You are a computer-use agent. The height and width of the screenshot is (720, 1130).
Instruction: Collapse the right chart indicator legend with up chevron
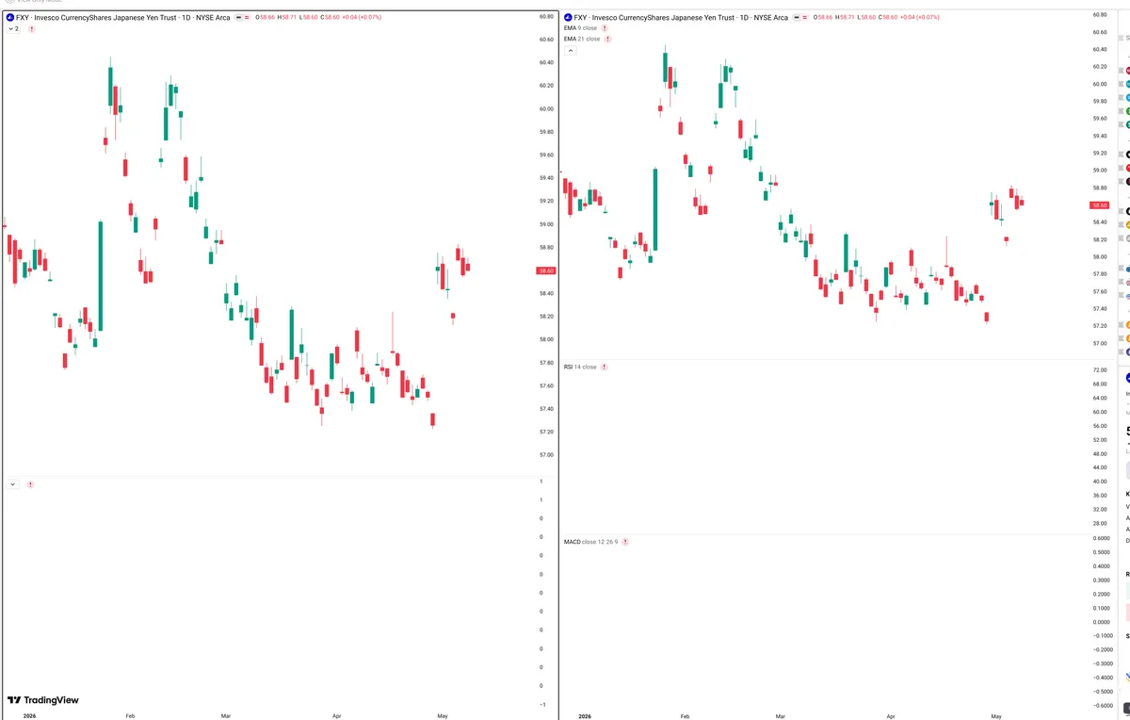570,50
